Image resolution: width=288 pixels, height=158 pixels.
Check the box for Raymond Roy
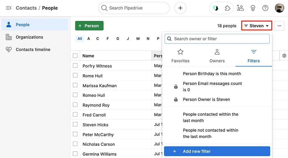pos(75,105)
